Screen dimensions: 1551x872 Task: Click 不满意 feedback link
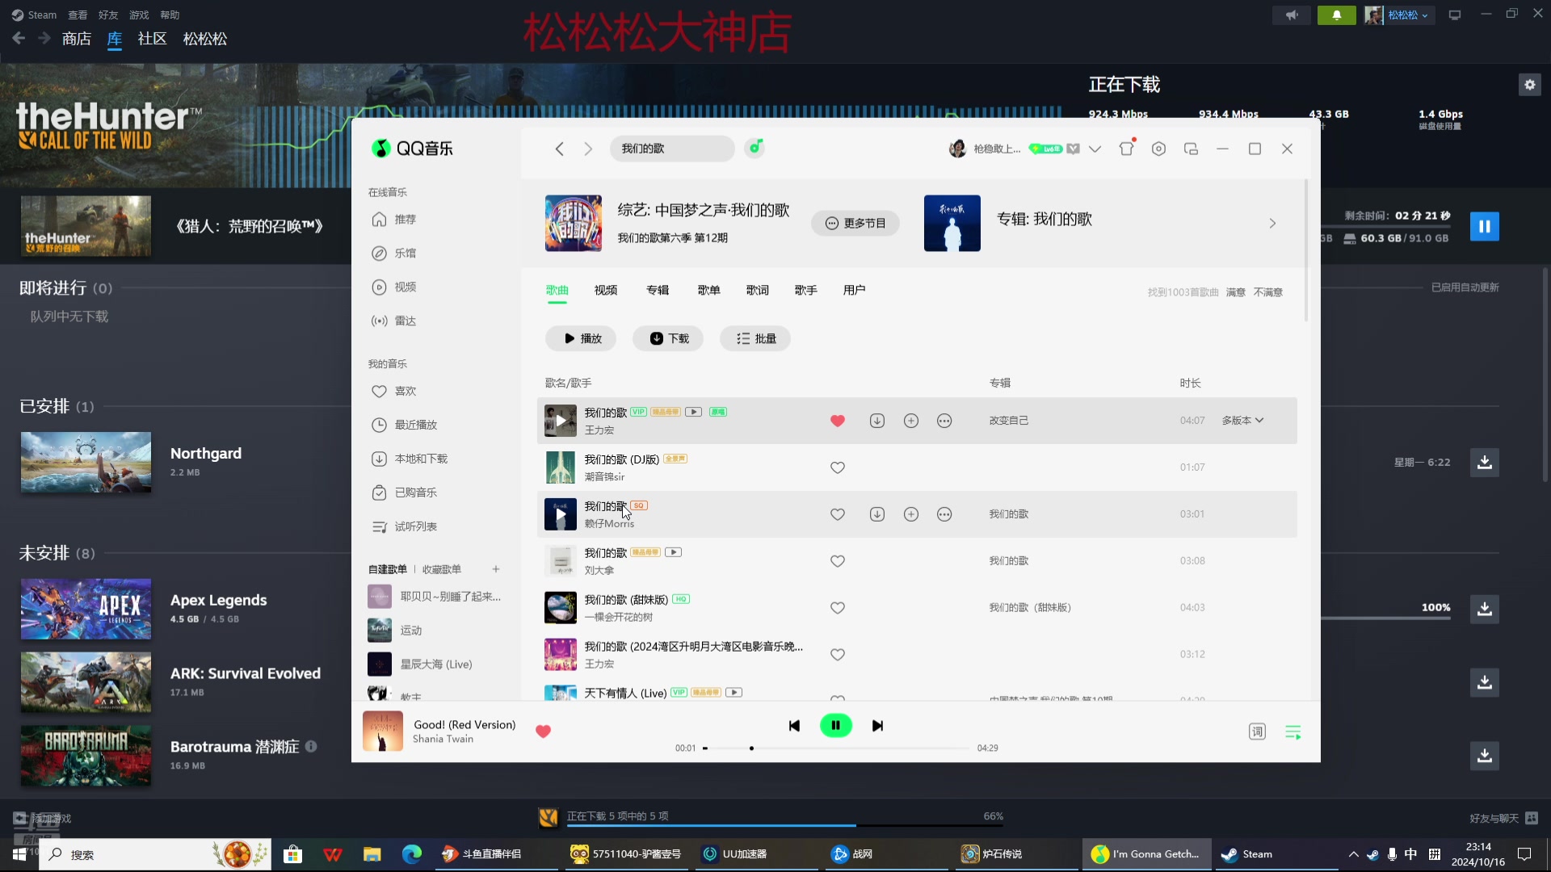tap(1268, 292)
